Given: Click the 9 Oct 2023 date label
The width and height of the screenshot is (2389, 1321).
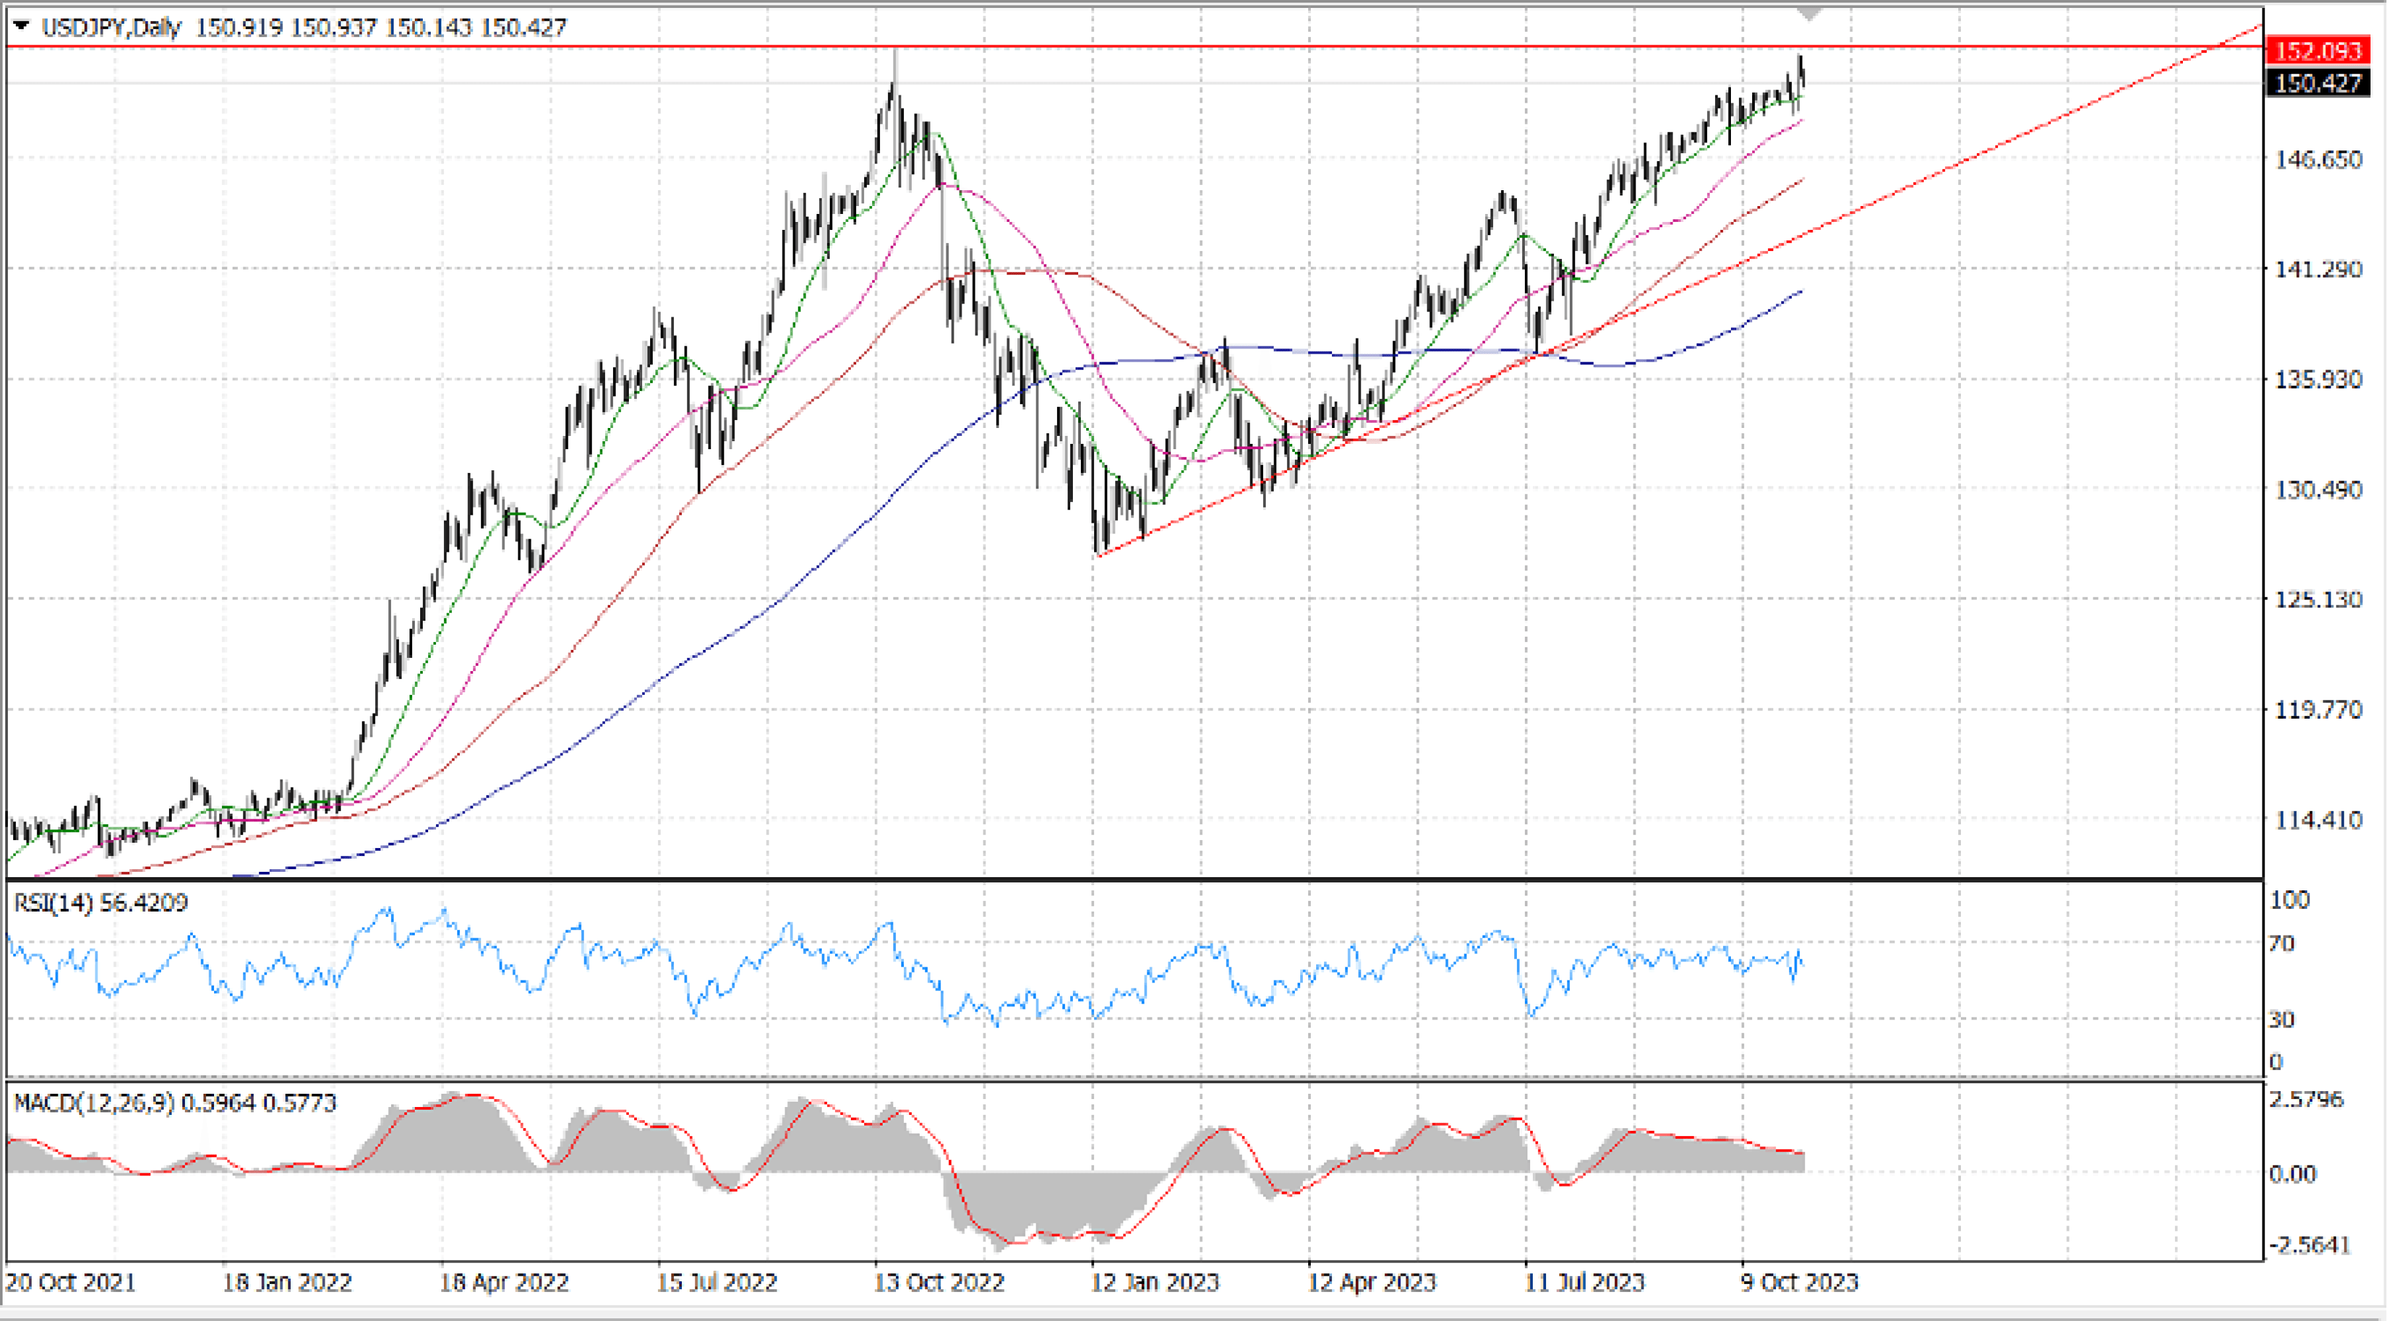Looking at the screenshot, I should (x=1799, y=1283).
